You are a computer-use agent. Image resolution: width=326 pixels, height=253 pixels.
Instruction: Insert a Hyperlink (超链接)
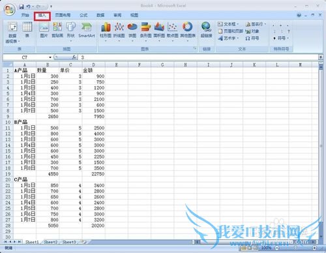click(206, 30)
